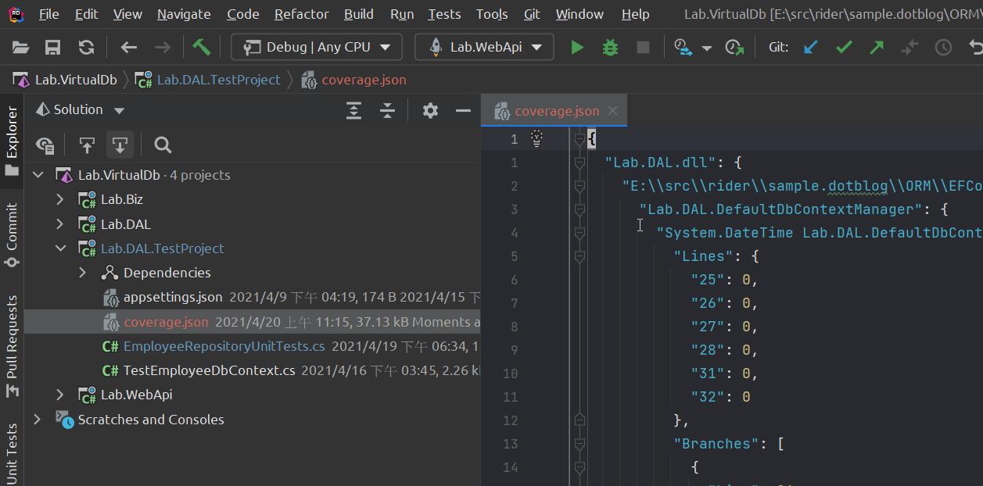Collapse the Lab.VirtualDb solution node

point(38,175)
